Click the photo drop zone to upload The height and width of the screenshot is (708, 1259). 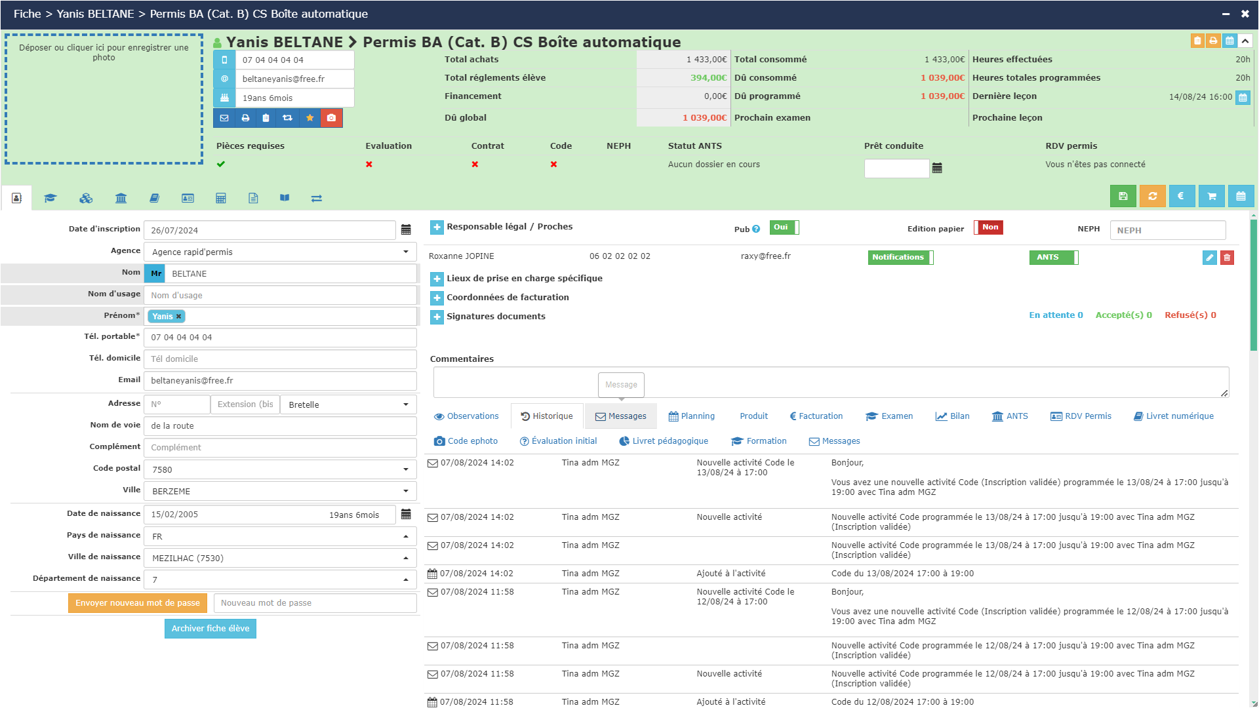click(104, 99)
